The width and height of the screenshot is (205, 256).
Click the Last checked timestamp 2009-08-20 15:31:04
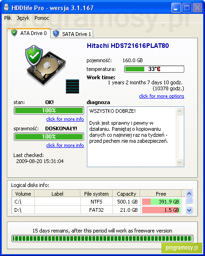click(40, 161)
